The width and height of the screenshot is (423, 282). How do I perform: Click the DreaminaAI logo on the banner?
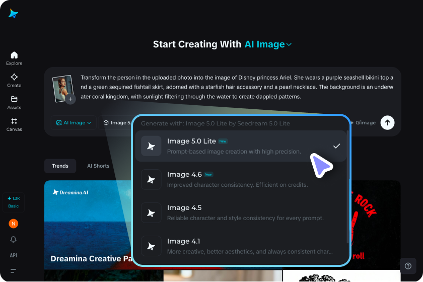70,192
